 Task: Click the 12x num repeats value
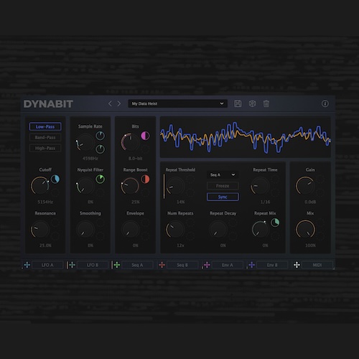180,246
